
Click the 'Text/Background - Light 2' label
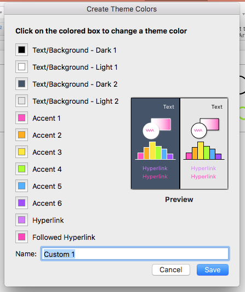point(76,102)
